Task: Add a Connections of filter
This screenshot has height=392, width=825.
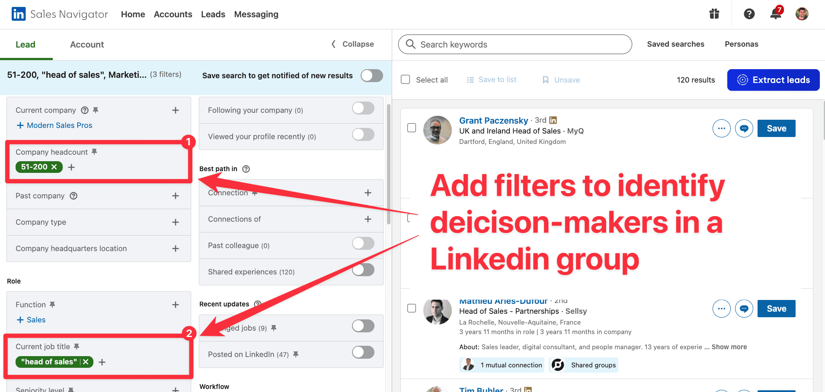Action: (x=368, y=219)
